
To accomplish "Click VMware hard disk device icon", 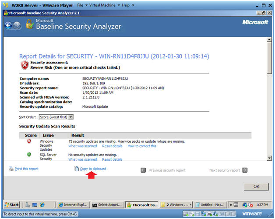I will (x=186, y=214).
